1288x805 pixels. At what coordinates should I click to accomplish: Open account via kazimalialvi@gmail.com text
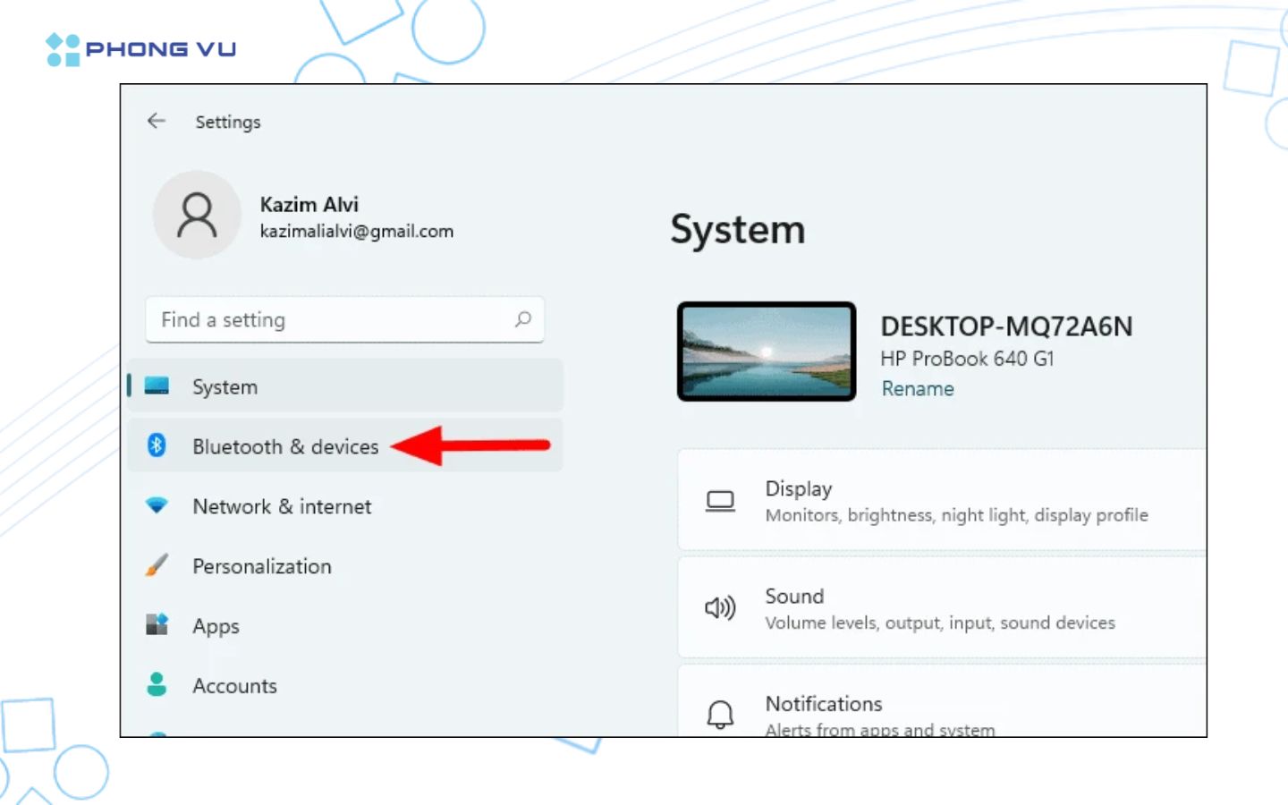(x=356, y=232)
